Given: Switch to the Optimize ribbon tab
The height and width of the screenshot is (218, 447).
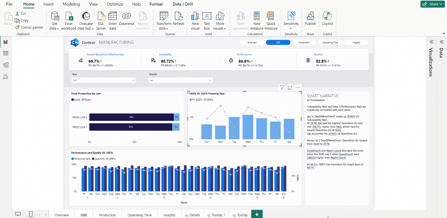Looking at the screenshot, I should (115, 4).
